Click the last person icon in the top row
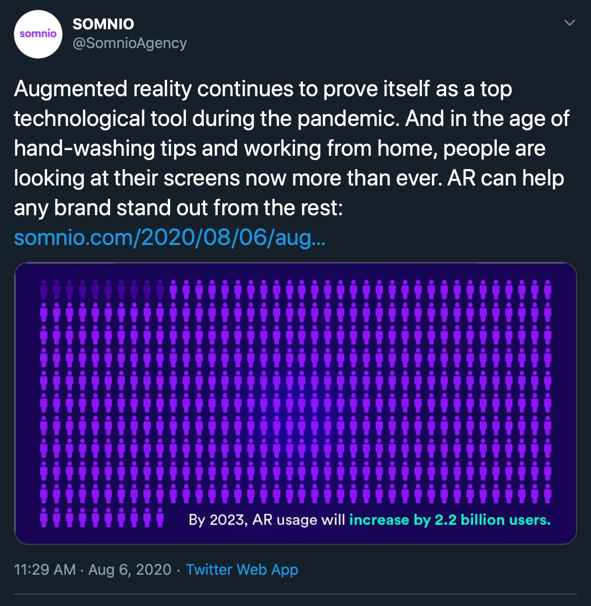The height and width of the screenshot is (606, 591). click(x=547, y=289)
